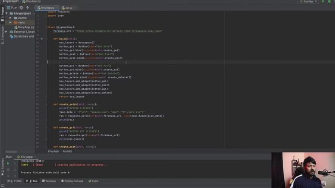The image size is (335, 188).
Task: Click the firebase URL string link in the code
Action: [119, 31]
